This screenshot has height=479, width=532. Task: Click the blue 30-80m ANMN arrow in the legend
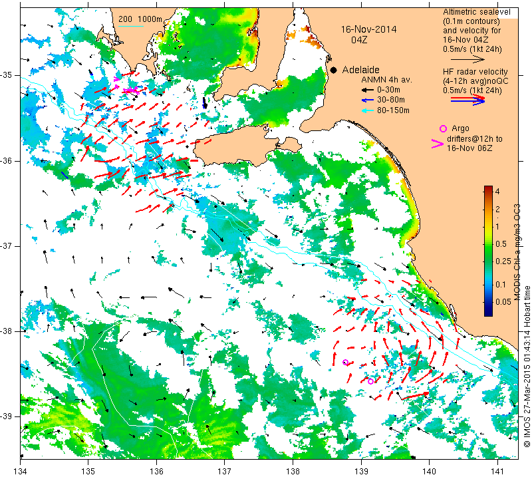coord(368,100)
